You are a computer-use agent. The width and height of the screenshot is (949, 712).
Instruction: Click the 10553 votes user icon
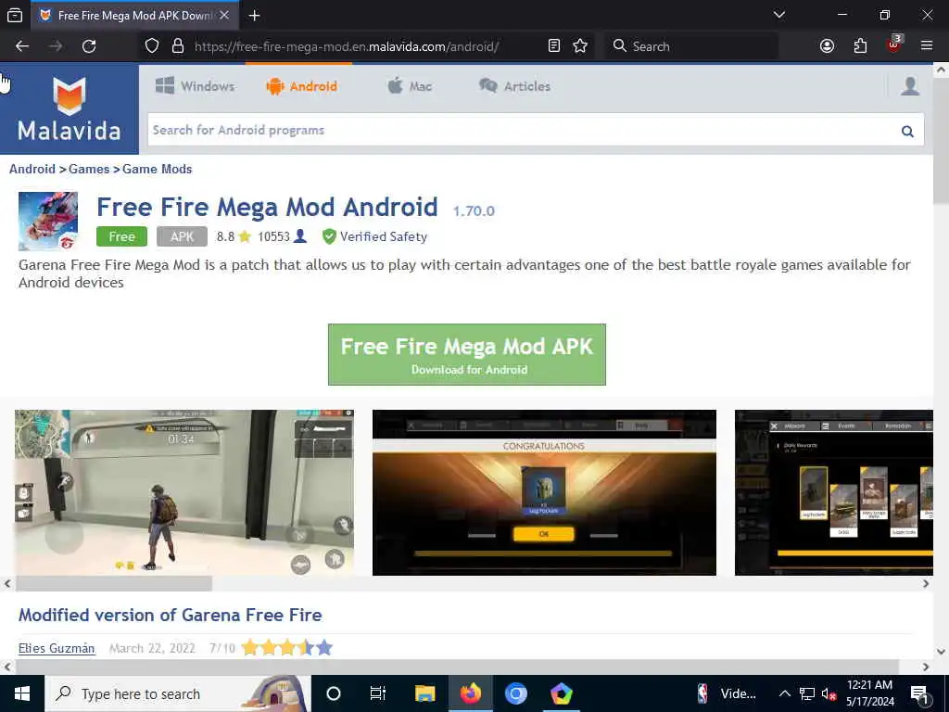pos(299,236)
